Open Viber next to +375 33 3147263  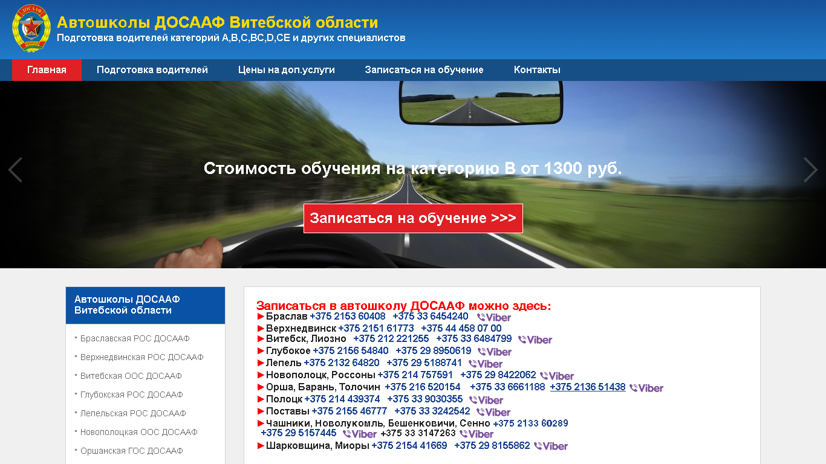pos(476,434)
